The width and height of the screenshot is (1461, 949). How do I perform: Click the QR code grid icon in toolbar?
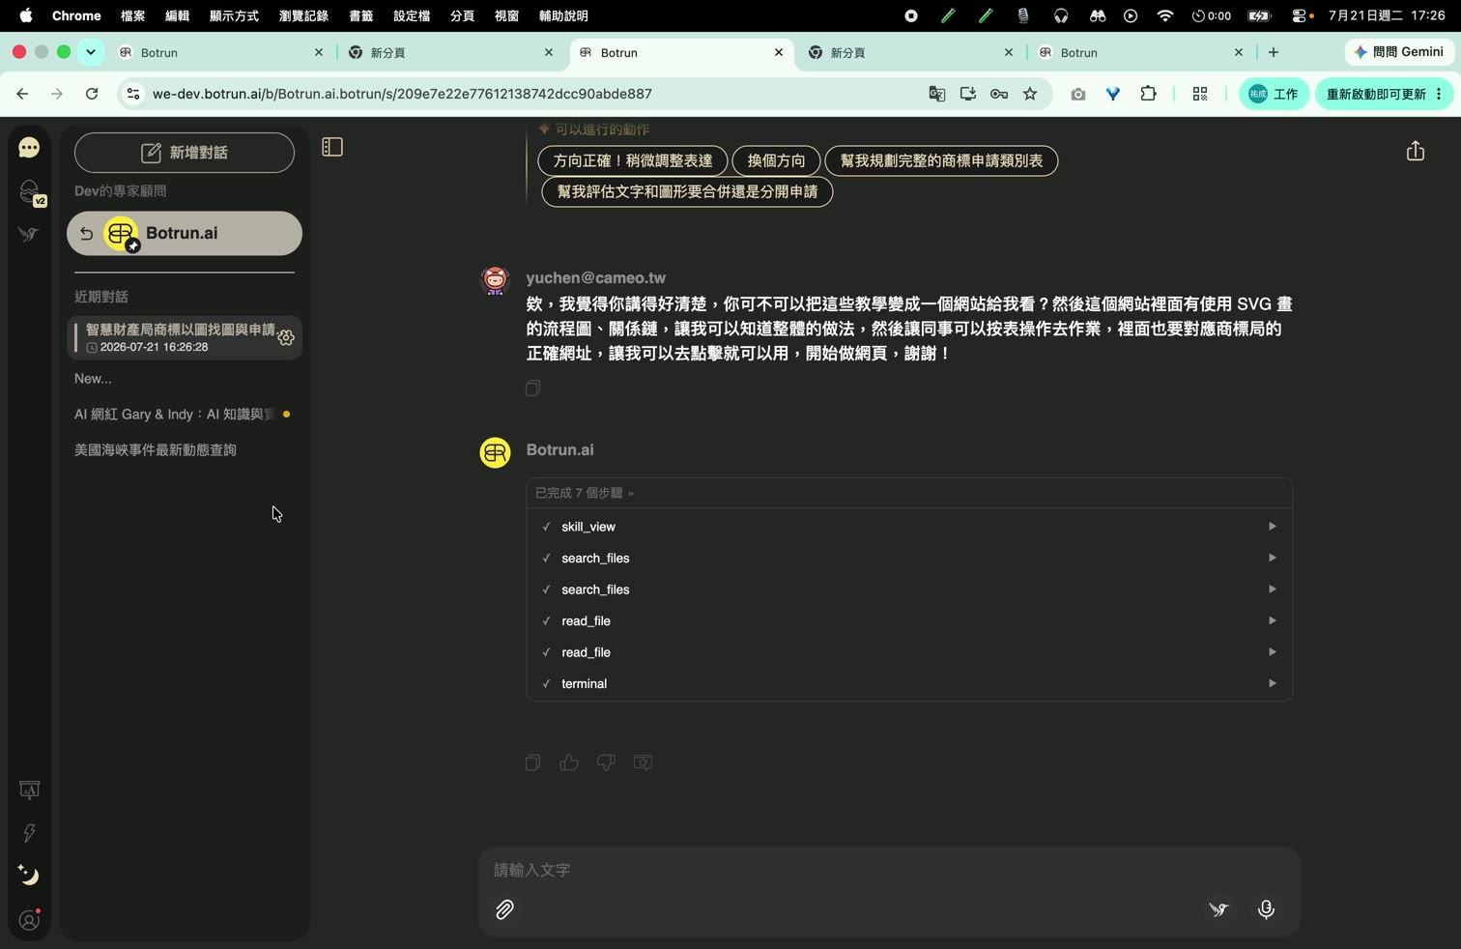point(1200,94)
